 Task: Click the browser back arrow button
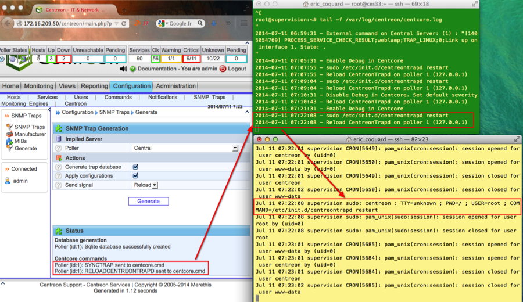click(7, 24)
